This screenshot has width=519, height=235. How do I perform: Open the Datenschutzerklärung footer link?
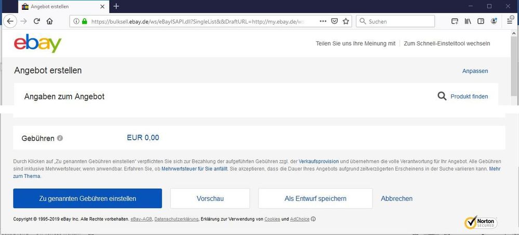[x=177, y=219]
